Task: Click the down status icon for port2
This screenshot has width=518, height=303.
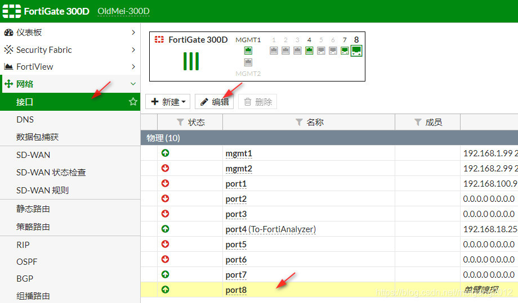Action: pos(165,198)
